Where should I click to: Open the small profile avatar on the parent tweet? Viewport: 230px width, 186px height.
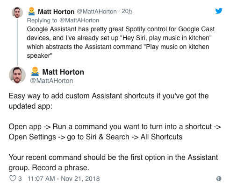tap(17, 13)
